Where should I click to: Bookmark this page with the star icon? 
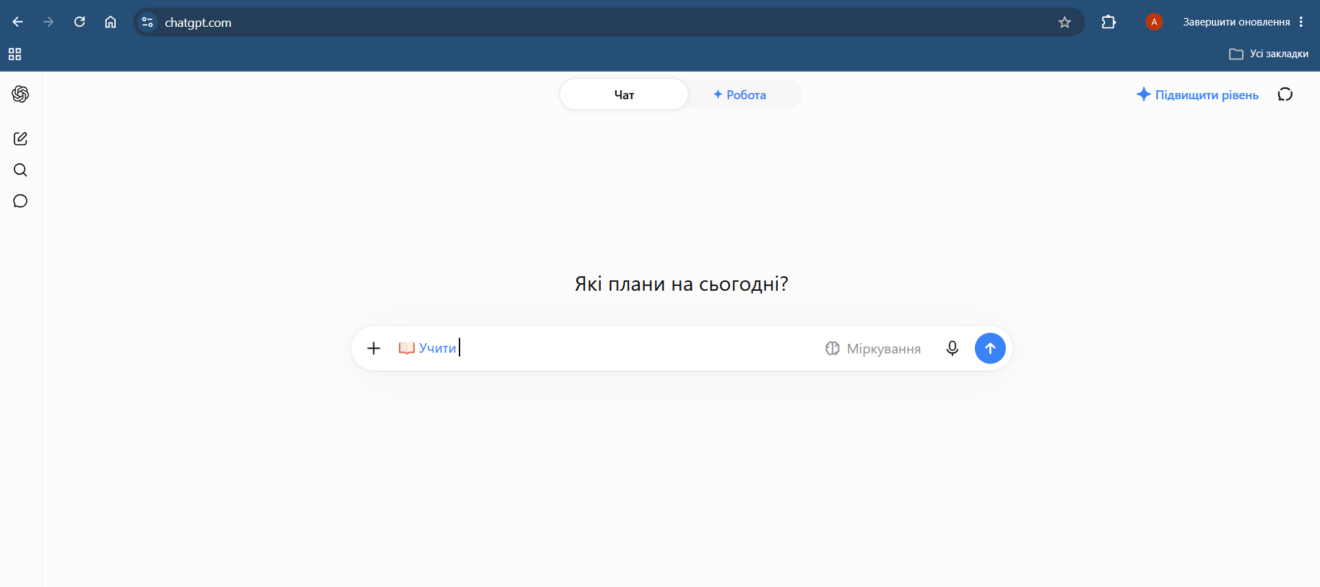tap(1064, 22)
